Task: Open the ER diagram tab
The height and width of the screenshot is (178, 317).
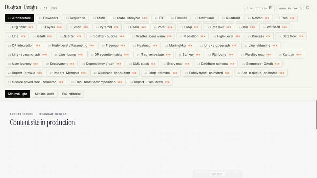Action: pyautogui.click(x=159, y=18)
